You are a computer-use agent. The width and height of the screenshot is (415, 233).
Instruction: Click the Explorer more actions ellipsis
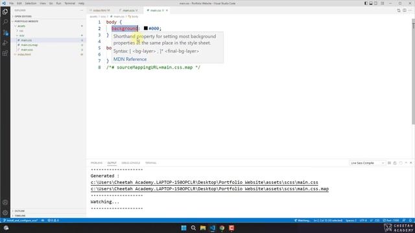(82, 10)
